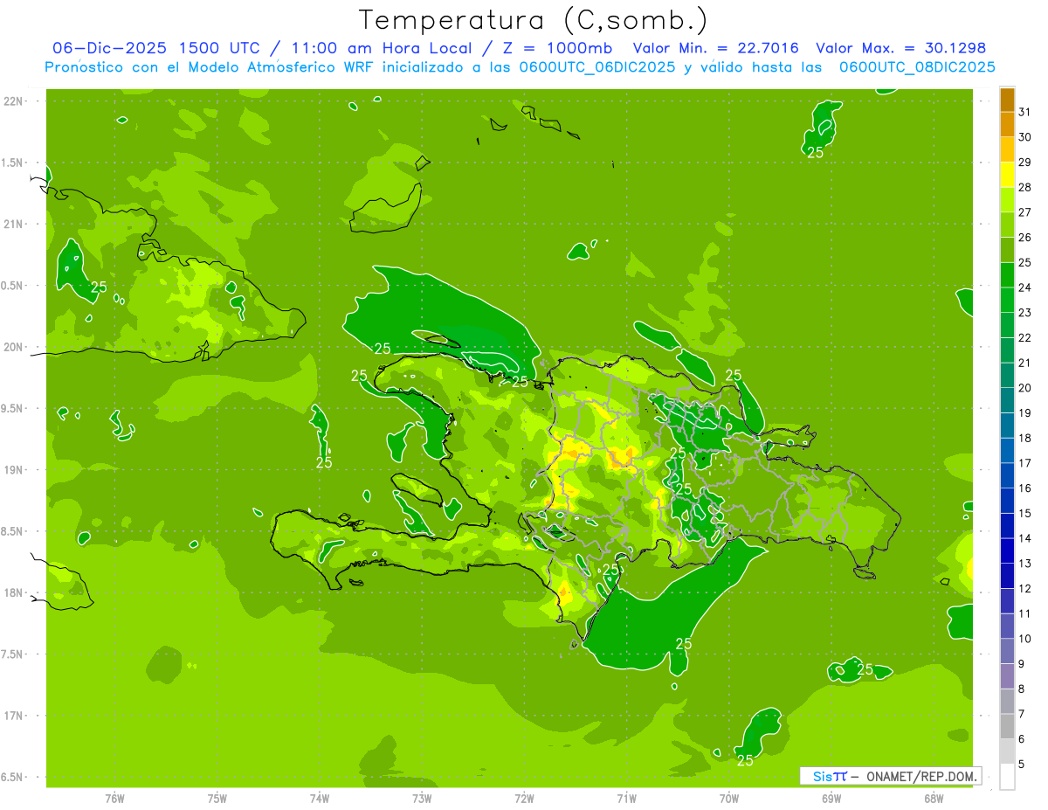This screenshot has height=810, width=1048.
Task: Click the 'Temperatura (C,somb.)' map title
Action: click(x=534, y=20)
